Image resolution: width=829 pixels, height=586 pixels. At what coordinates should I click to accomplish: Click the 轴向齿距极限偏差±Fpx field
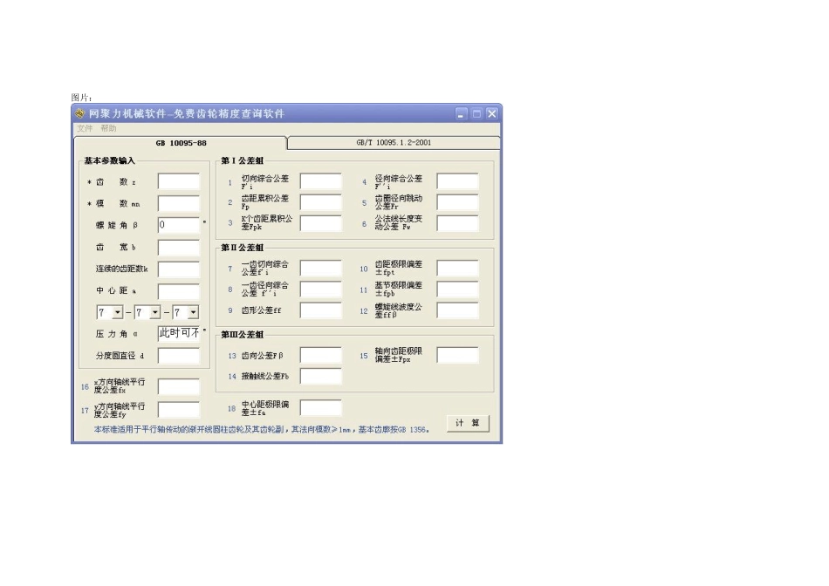458,355
